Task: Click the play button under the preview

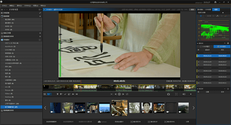Action: 119,94
